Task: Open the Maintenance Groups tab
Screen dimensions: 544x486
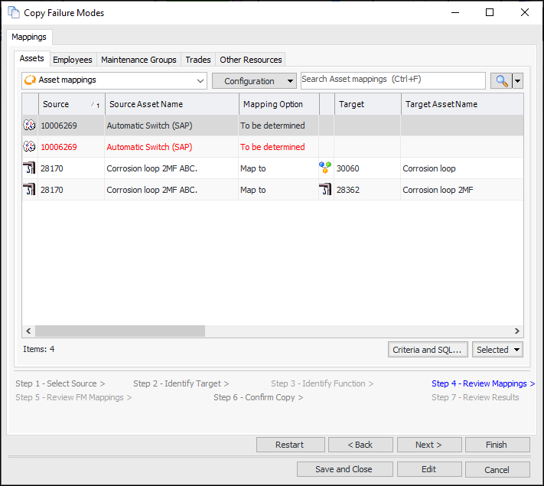Action: 138,60
